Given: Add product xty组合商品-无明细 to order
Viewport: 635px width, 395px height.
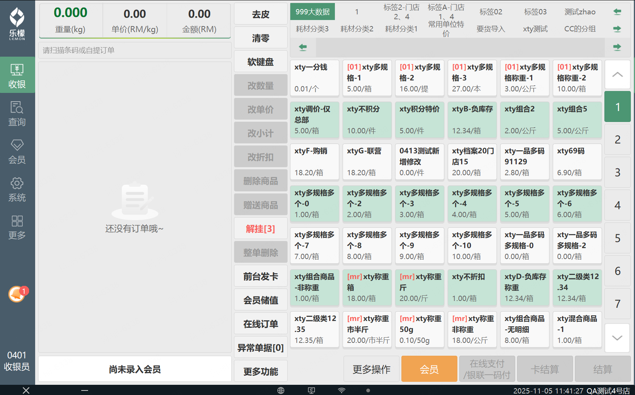Looking at the screenshot, I should pos(525,329).
